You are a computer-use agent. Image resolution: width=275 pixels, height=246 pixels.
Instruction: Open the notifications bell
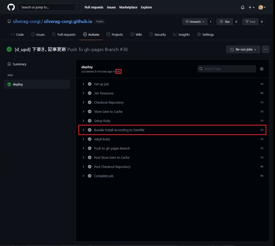(243, 7)
